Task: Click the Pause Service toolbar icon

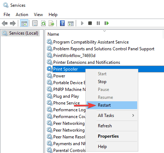Action: pyautogui.click(x=98, y=23)
